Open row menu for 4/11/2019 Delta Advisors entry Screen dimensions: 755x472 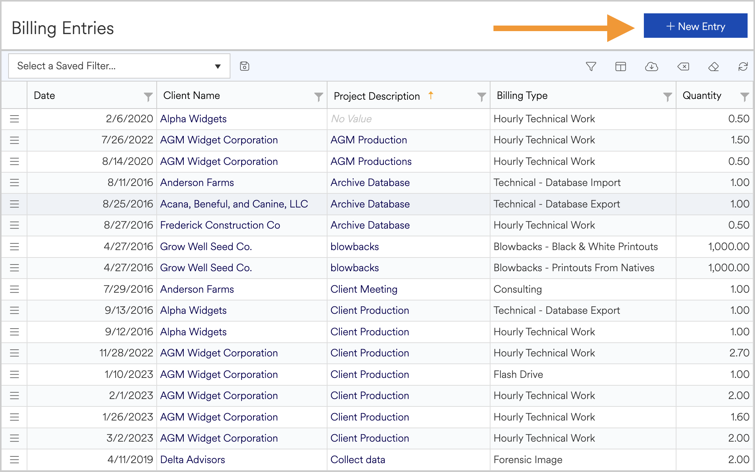coord(14,460)
